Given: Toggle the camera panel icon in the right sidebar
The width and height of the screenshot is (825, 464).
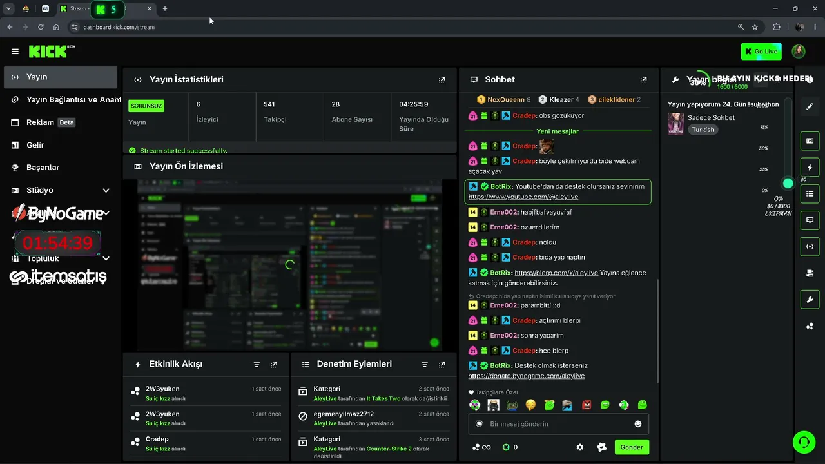Looking at the screenshot, I should tap(810, 273).
